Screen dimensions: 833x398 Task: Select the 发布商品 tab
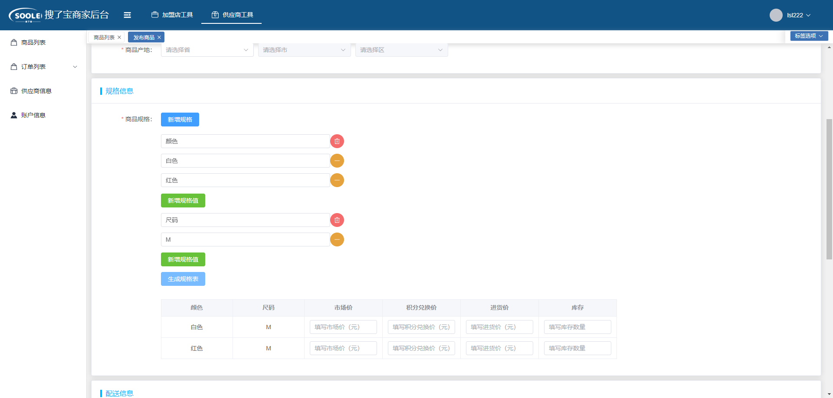tap(144, 37)
